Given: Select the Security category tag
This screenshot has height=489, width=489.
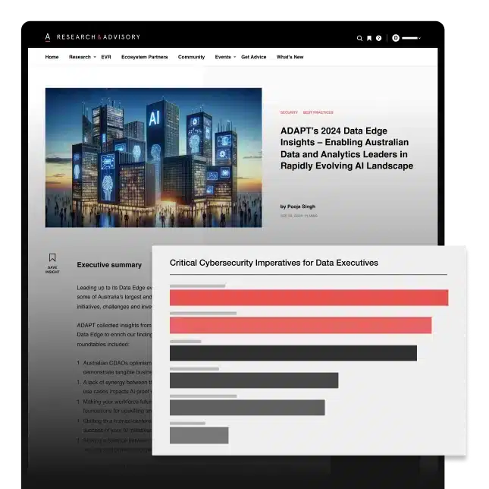Looking at the screenshot, I should click(289, 112).
